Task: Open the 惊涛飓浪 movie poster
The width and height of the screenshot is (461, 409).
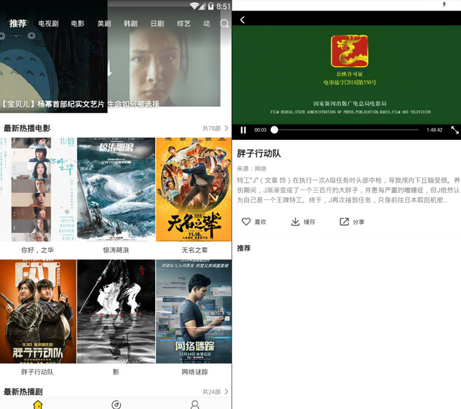Action: [116, 189]
